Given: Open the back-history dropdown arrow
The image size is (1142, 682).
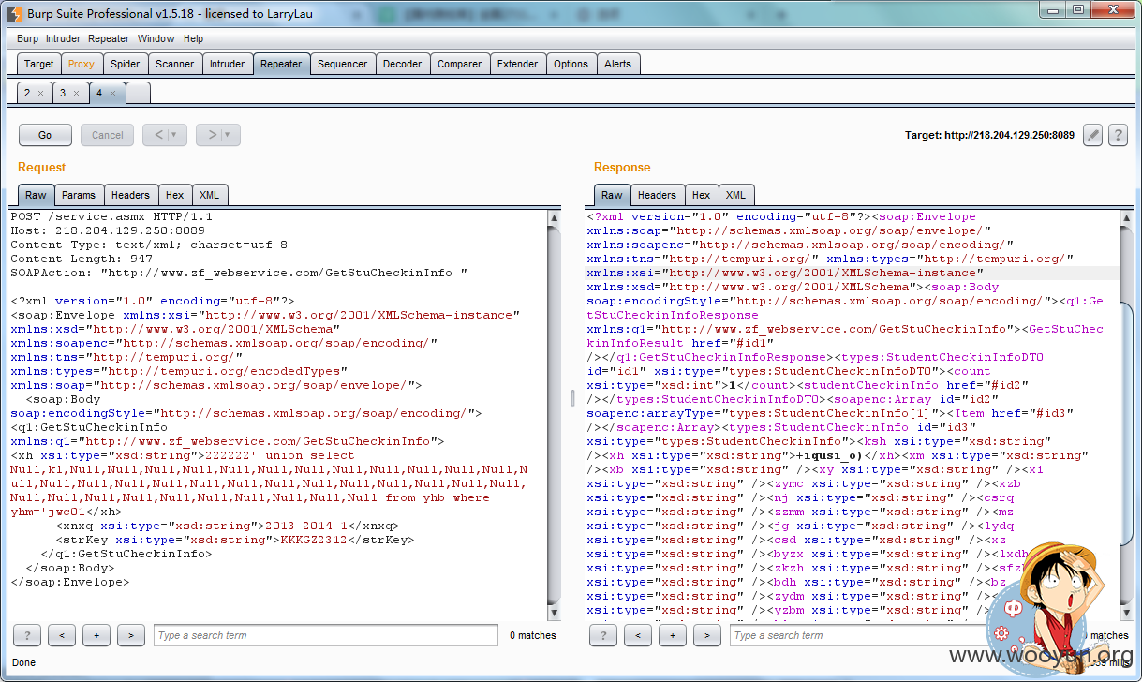Looking at the screenshot, I should point(175,135).
